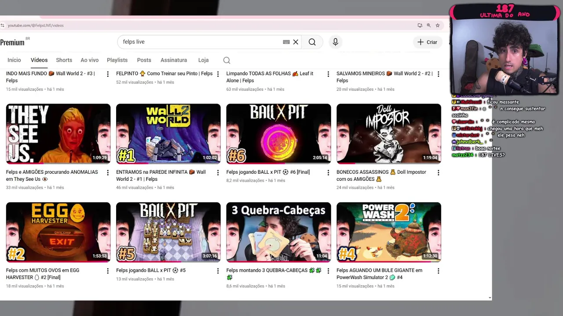563x316 pixels.
Task: Click the site info icon beside the URL
Action: pyautogui.click(x=2, y=25)
